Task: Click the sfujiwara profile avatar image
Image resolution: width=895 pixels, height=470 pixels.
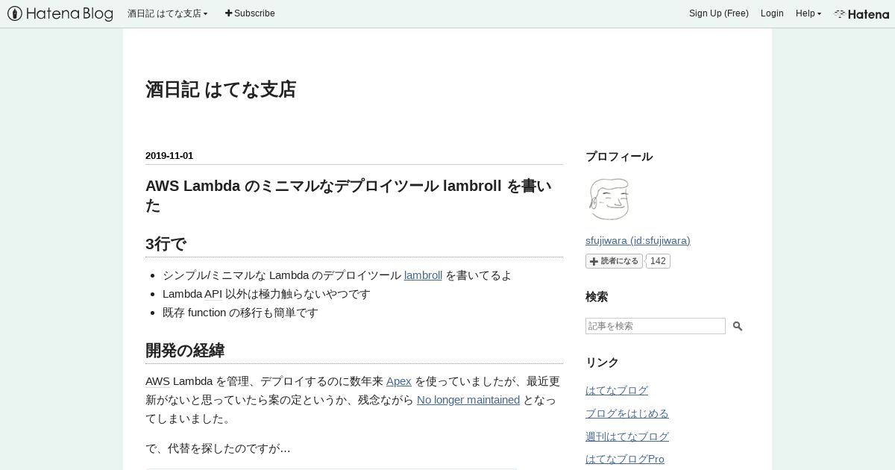Action: click(x=609, y=199)
